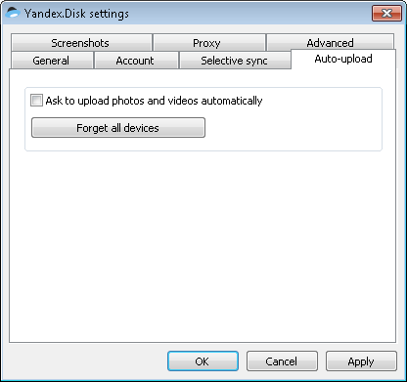Open the Proxy settings tab
This screenshot has height=382, width=407.
tap(208, 43)
